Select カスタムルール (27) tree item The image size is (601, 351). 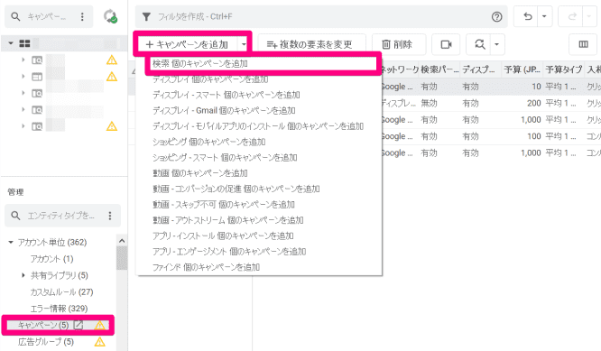(61, 292)
